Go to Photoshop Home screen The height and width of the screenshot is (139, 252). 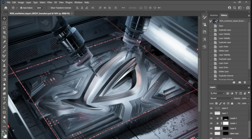[x=6, y=8]
